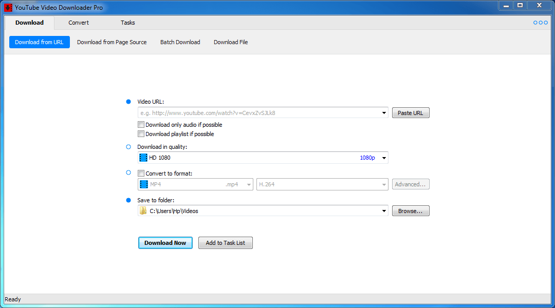The height and width of the screenshot is (308, 555).
Task: Click the film icon next to MP4 format
Action: click(x=144, y=184)
